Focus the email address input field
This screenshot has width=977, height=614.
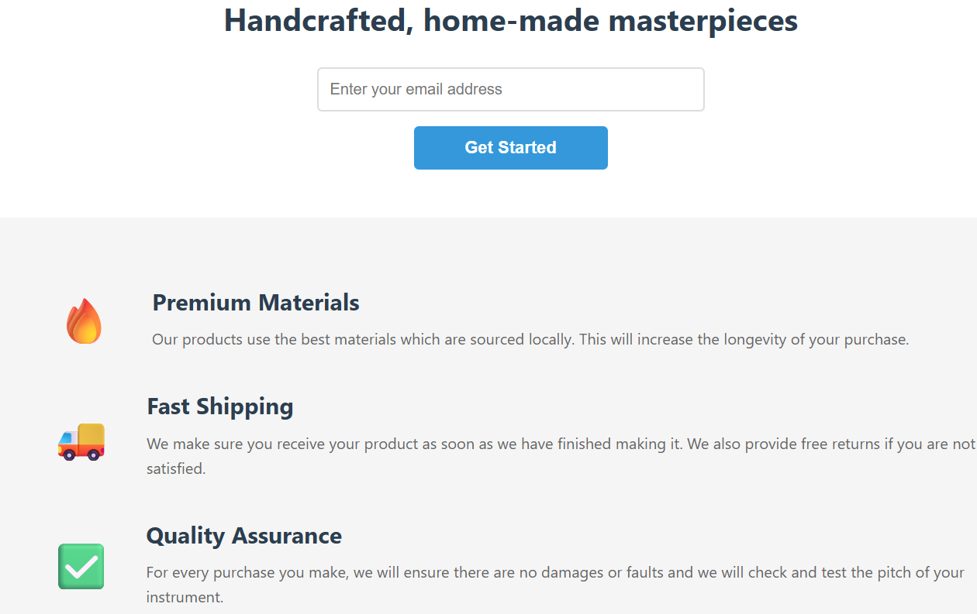click(x=510, y=89)
